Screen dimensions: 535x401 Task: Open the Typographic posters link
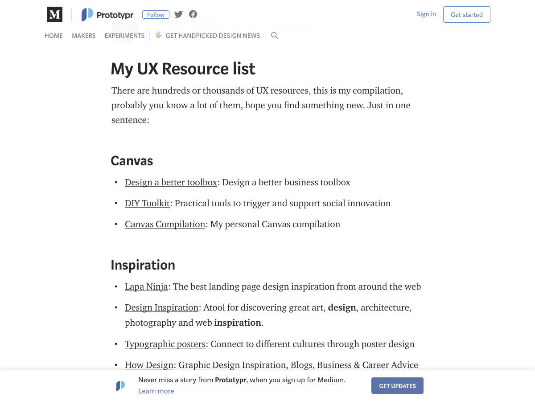coord(165,344)
